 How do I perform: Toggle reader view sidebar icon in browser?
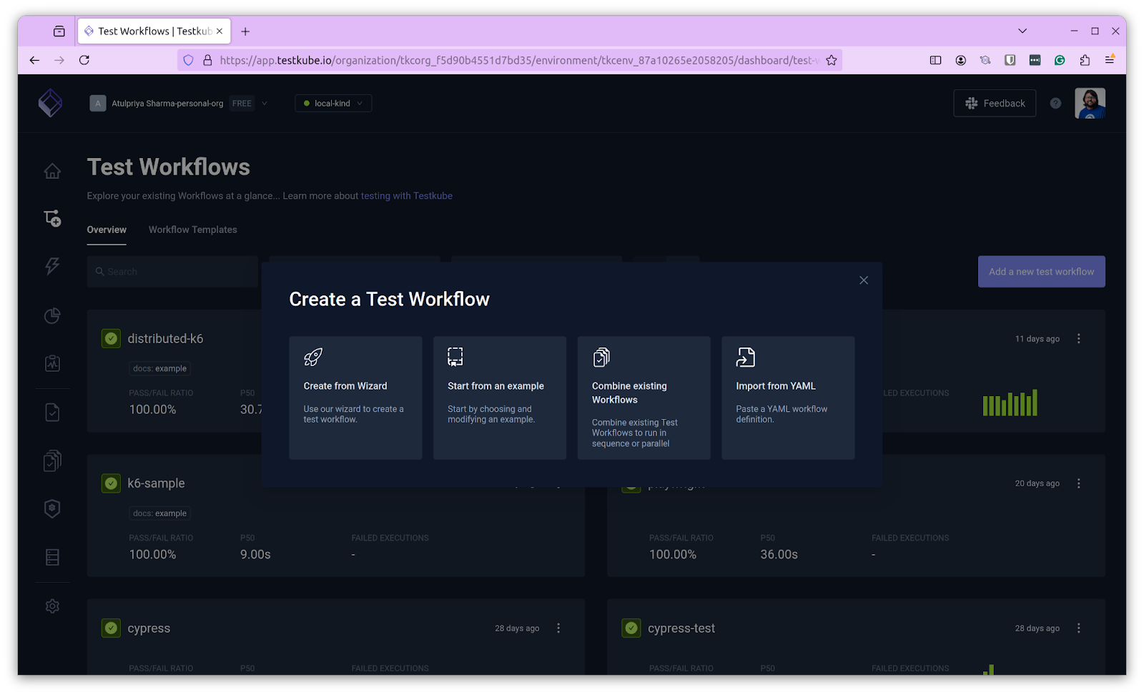coord(935,60)
